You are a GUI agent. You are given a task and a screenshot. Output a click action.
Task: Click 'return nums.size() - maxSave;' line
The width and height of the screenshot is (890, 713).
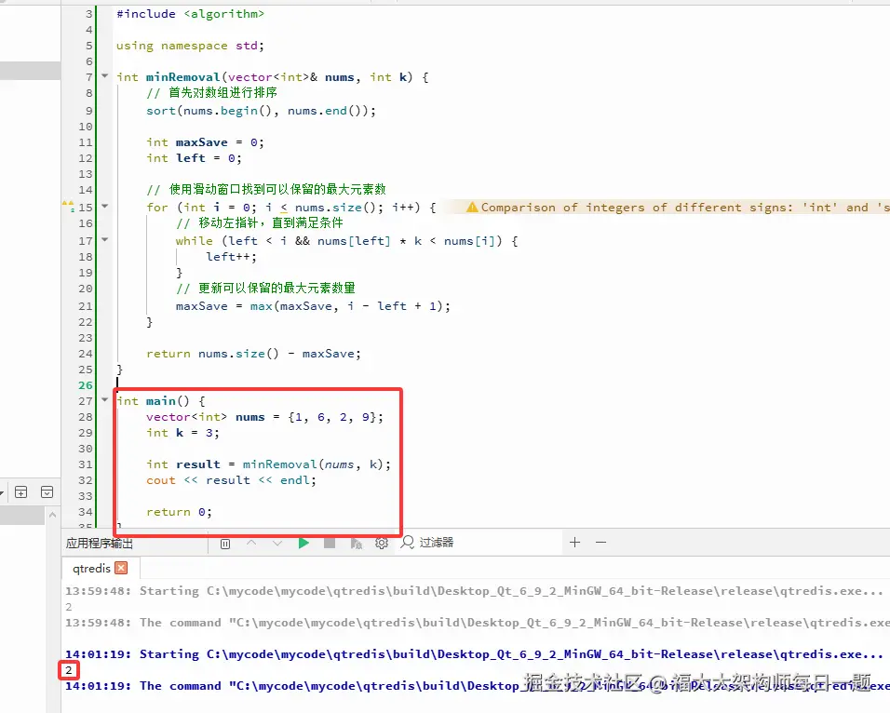coord(253,354)
